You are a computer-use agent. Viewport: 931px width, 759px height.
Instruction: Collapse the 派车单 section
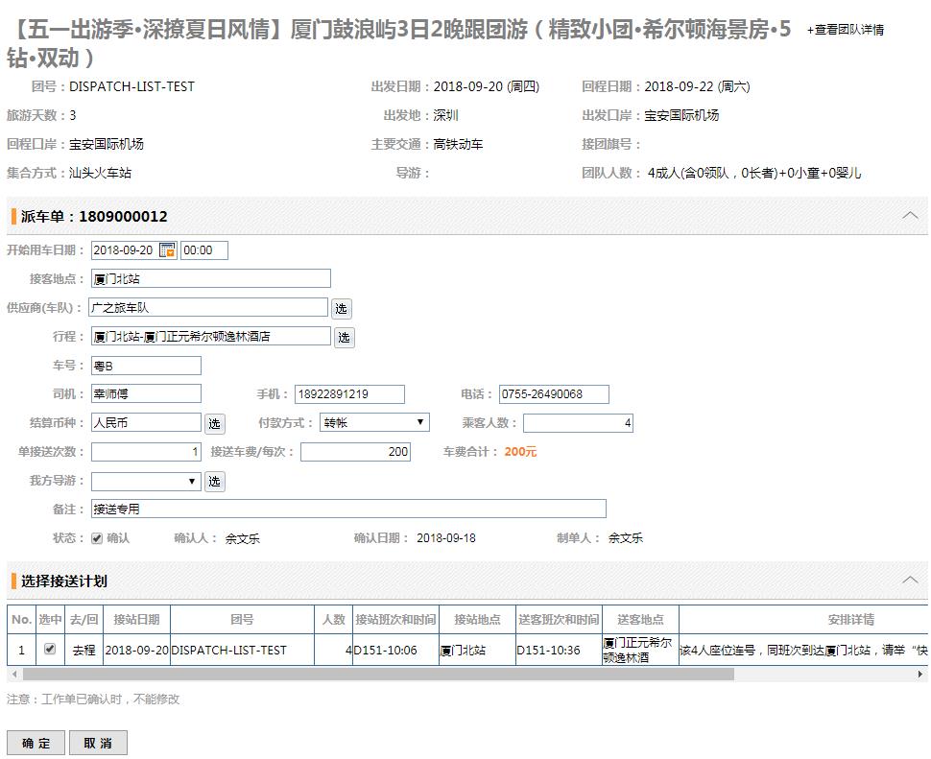click(x=910, y=216)
